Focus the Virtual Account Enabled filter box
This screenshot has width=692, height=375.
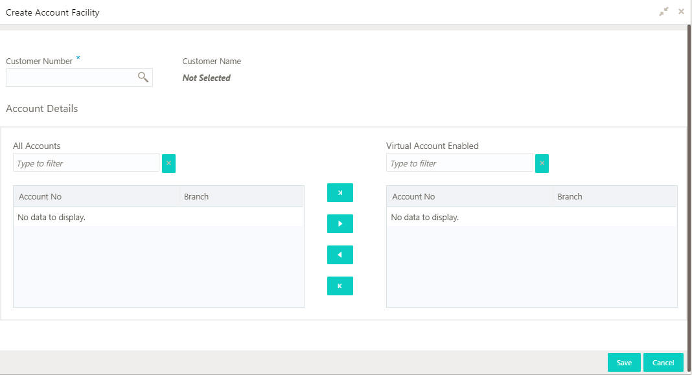tap(459, 163)
